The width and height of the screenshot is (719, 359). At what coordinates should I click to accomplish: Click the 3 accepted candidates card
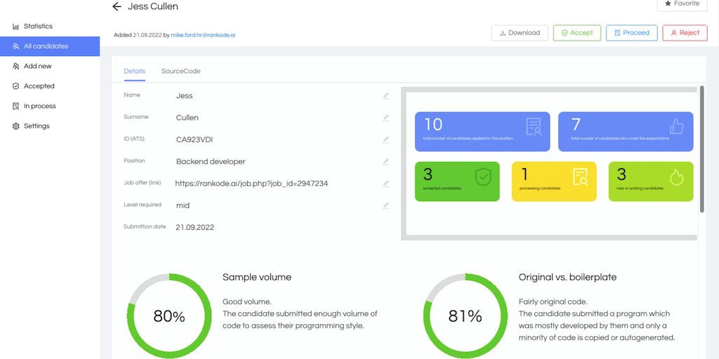(457, 182)
